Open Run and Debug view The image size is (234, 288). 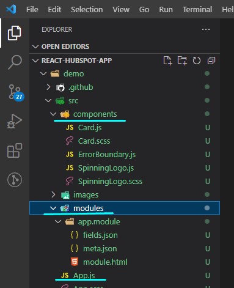click(15, 121)
